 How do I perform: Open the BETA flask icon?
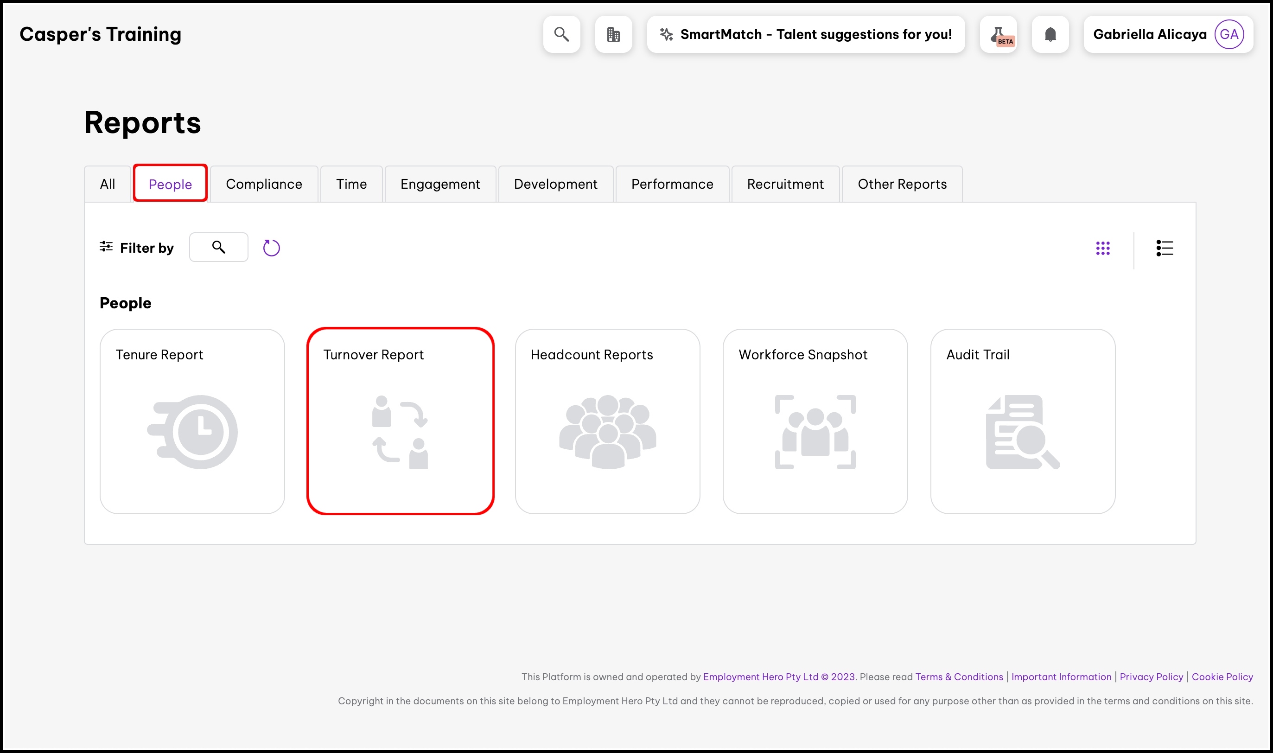[998, 34]
